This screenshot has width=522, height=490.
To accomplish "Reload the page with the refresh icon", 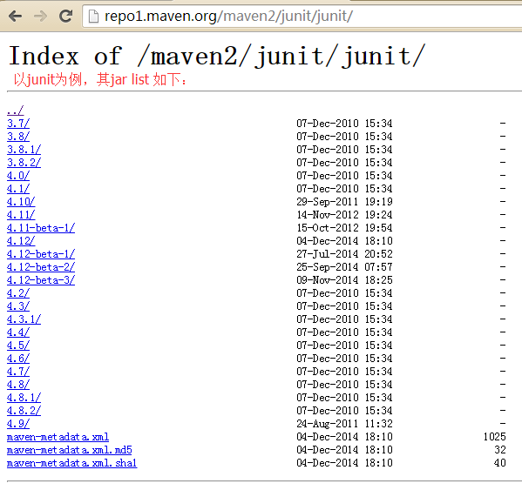I will (x=65, y=16).
